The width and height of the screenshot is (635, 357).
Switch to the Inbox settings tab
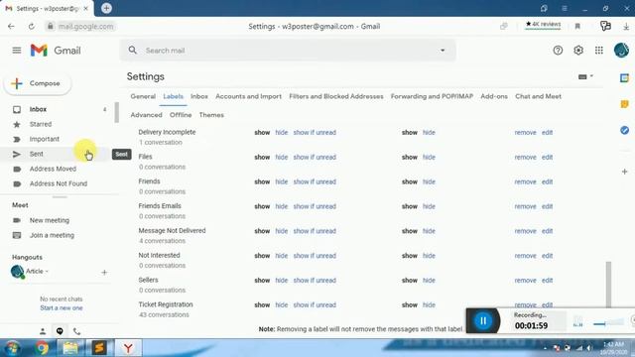[199, 96]
